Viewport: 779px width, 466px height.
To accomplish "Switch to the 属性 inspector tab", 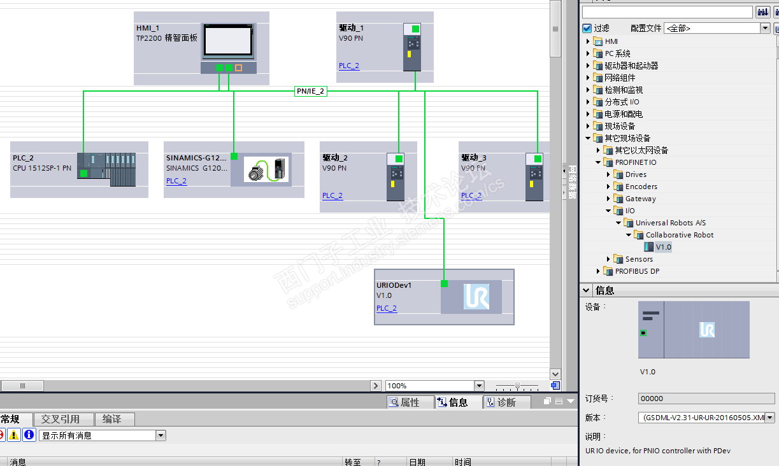I will pyautogui.click(x=410, y=402).
